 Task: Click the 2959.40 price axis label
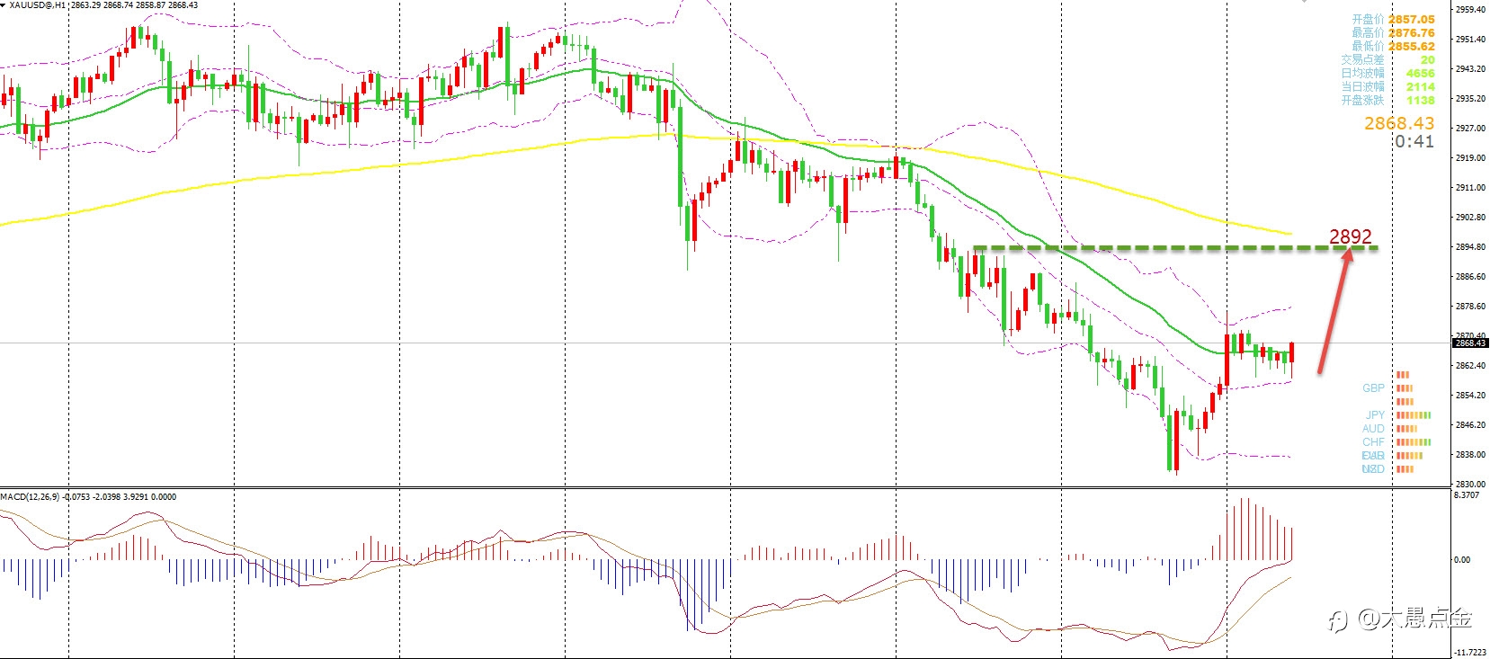click(1469, 10)
